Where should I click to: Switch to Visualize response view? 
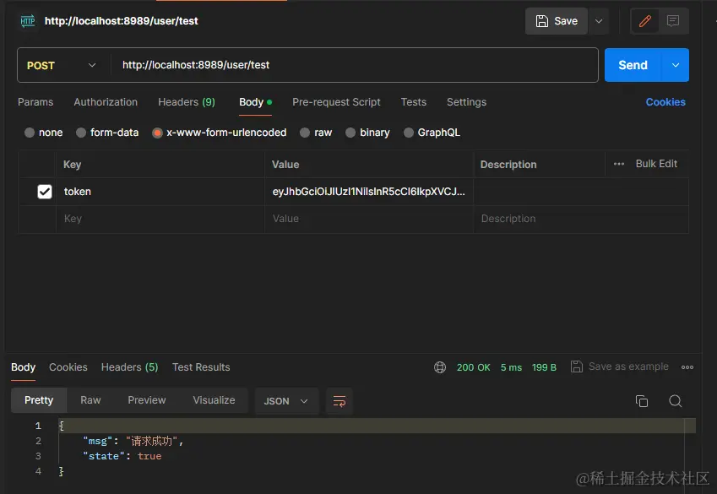(214, 400)
